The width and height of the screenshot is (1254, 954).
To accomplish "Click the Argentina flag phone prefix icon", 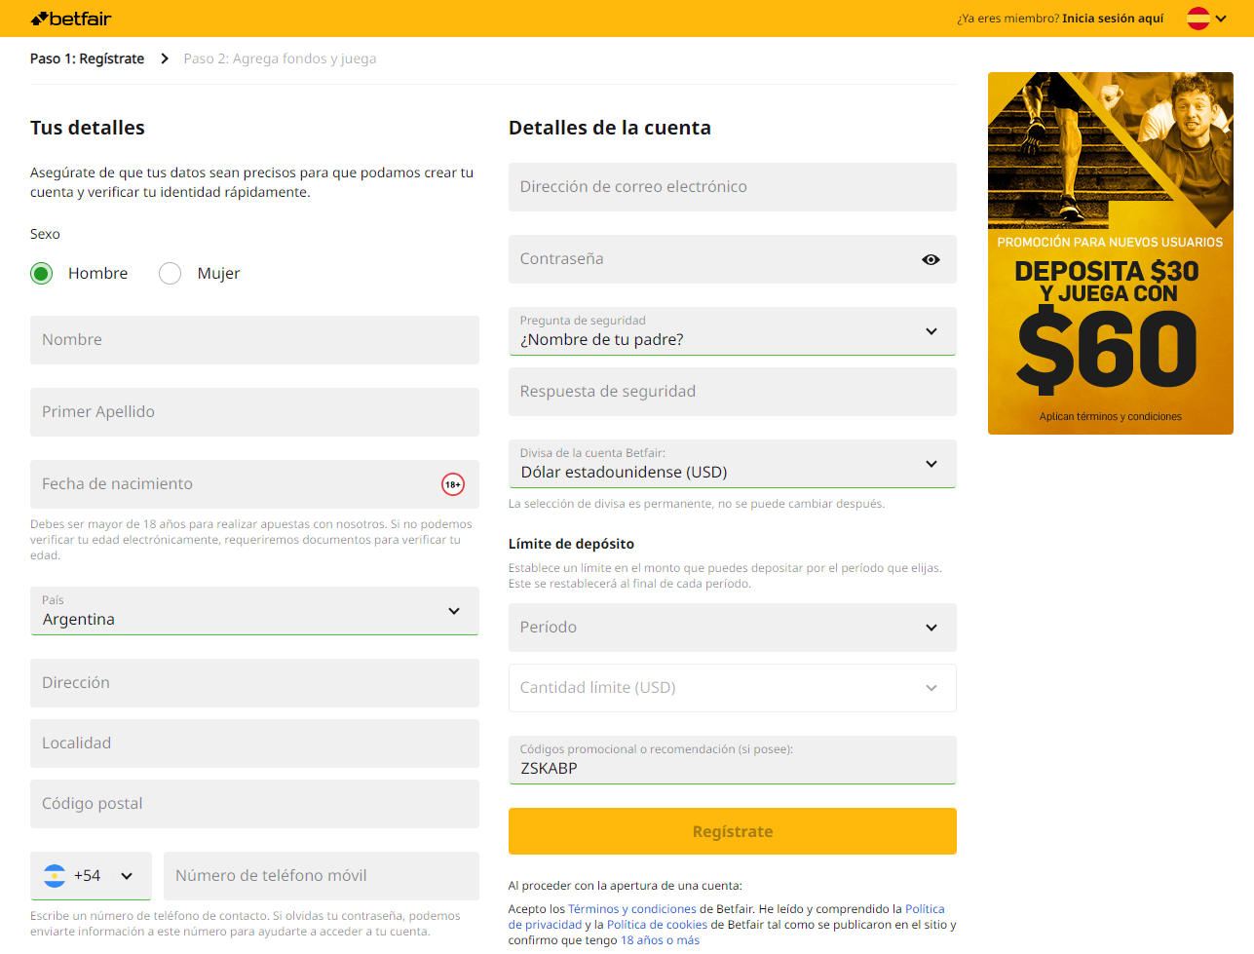I will click(55, 876).
